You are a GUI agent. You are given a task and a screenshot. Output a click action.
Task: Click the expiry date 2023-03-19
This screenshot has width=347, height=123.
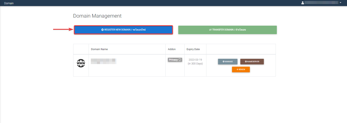[195, 60]
